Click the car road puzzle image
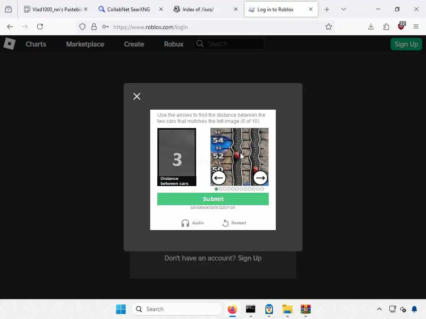Screen dimensions: 426x319 (x=239, y=157)
